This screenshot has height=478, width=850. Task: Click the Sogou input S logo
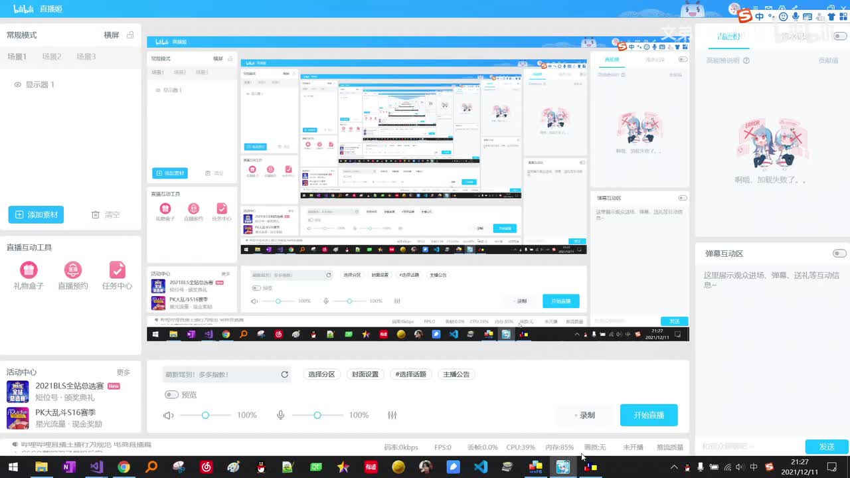pyautogui.click(x=744, y=17)
